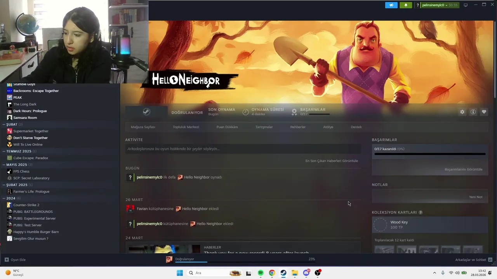
Task: Click the Yeni Not button
Action: click(x=476, y=197)
